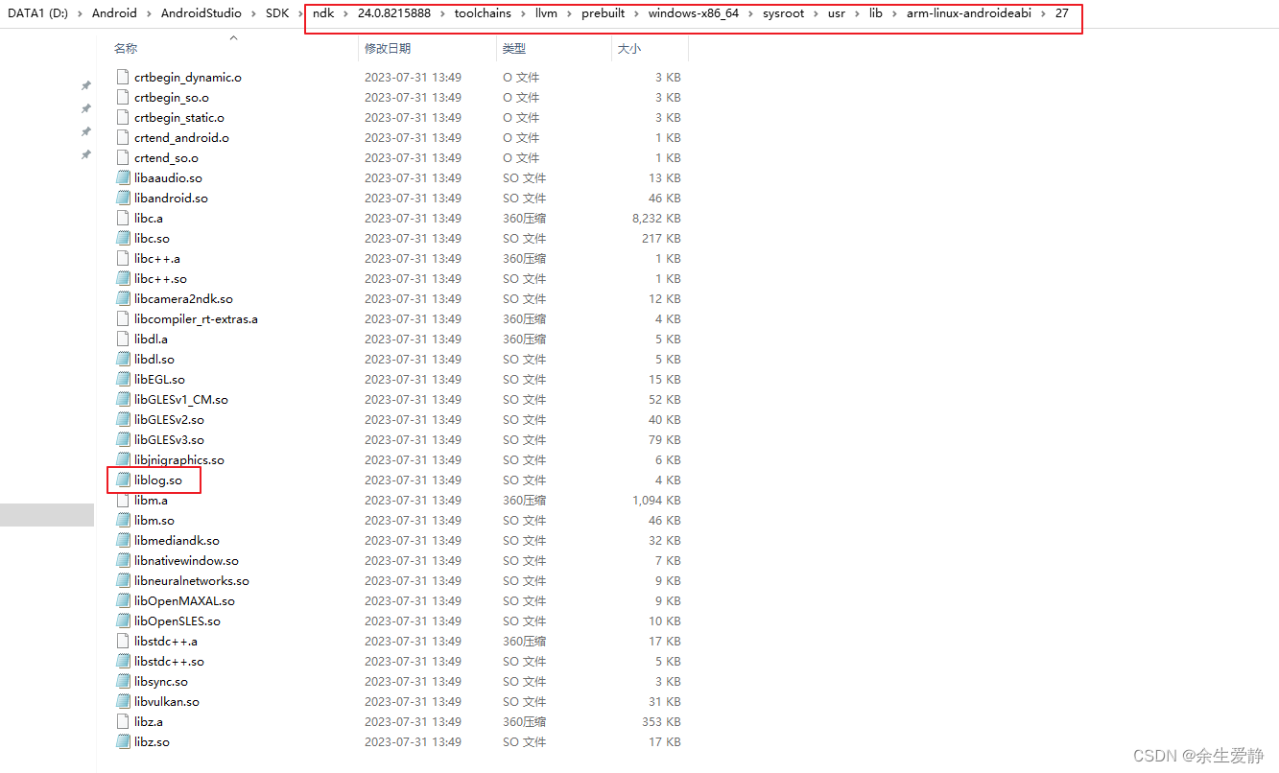Go to windows-x86_64 folder in breadcrumb

click(693, 13)
